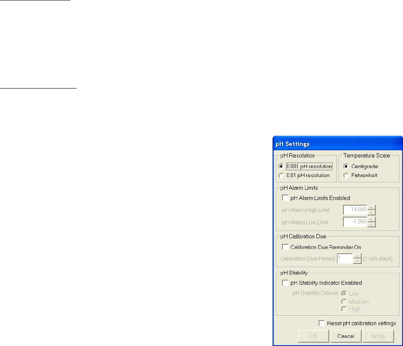
Task: Click the Calibration Due Period label
Action: [307, 258]
